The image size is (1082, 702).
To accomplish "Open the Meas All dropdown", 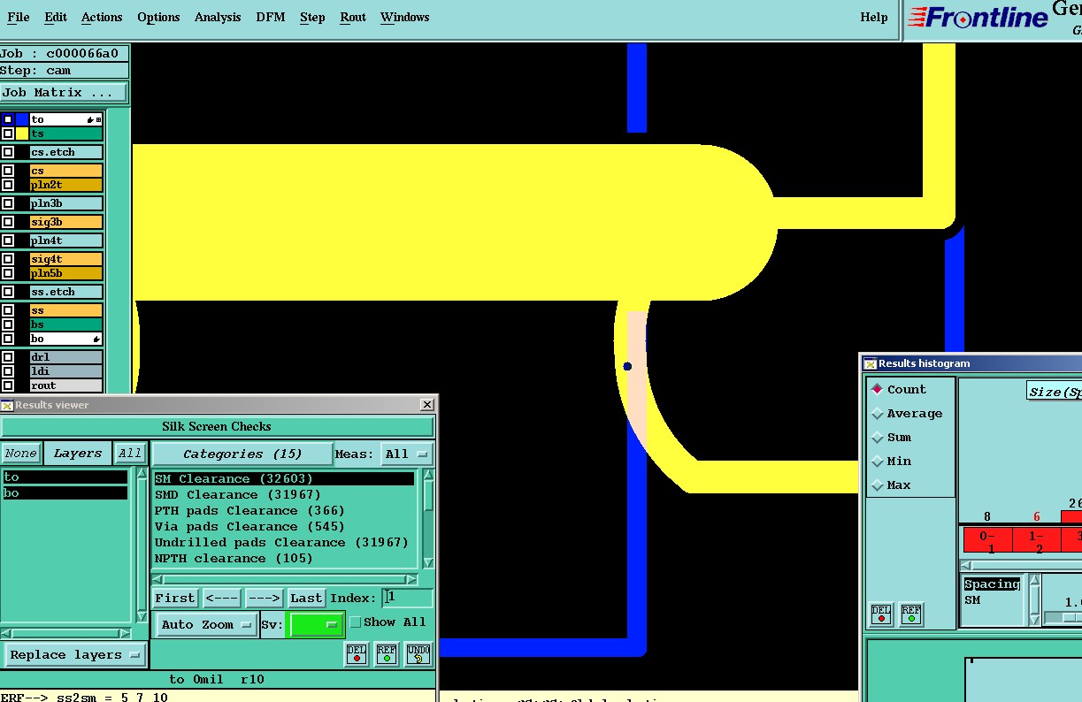I will pos(406,454).
